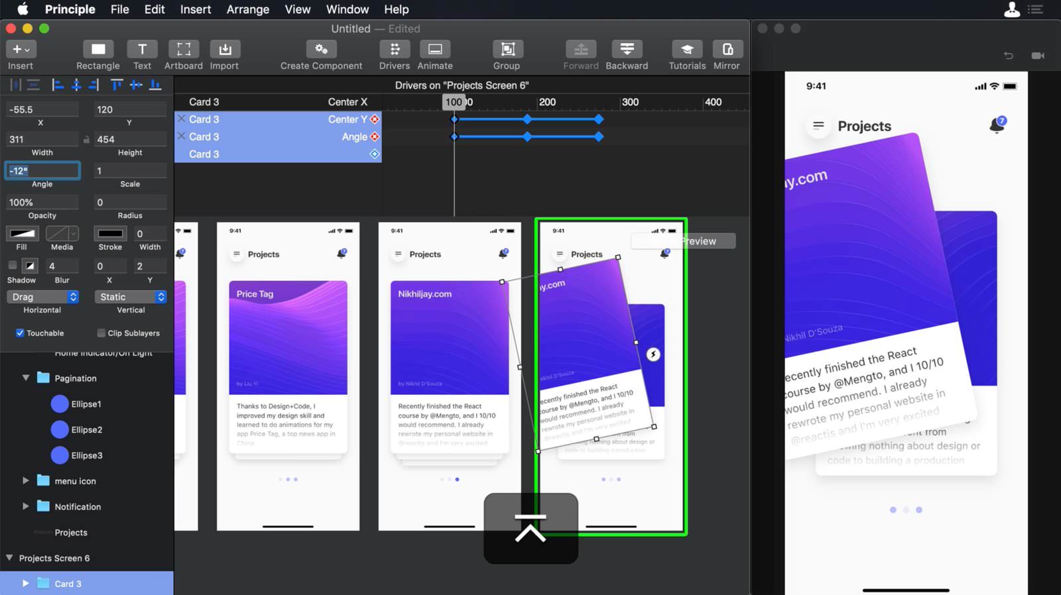Image resolution: width=1061 pixels, height=595 pixels.
Task: Toggle the Drivers panel
Action: [395, 50]
